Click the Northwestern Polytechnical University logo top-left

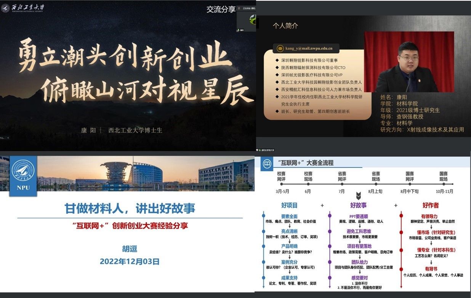coord(23,8)
